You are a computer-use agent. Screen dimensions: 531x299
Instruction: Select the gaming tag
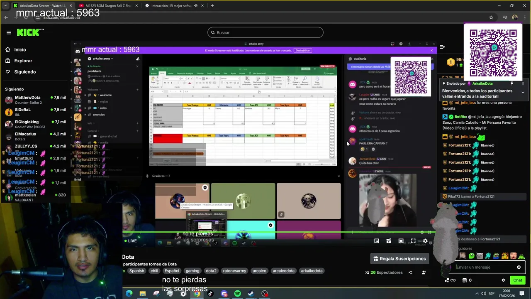pyautogui.click(x=192, y=271)
